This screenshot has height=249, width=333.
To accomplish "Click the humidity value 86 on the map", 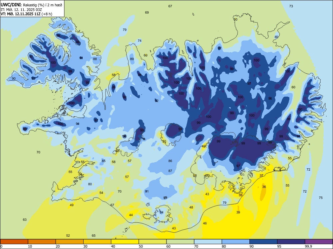I will point(170,161).
